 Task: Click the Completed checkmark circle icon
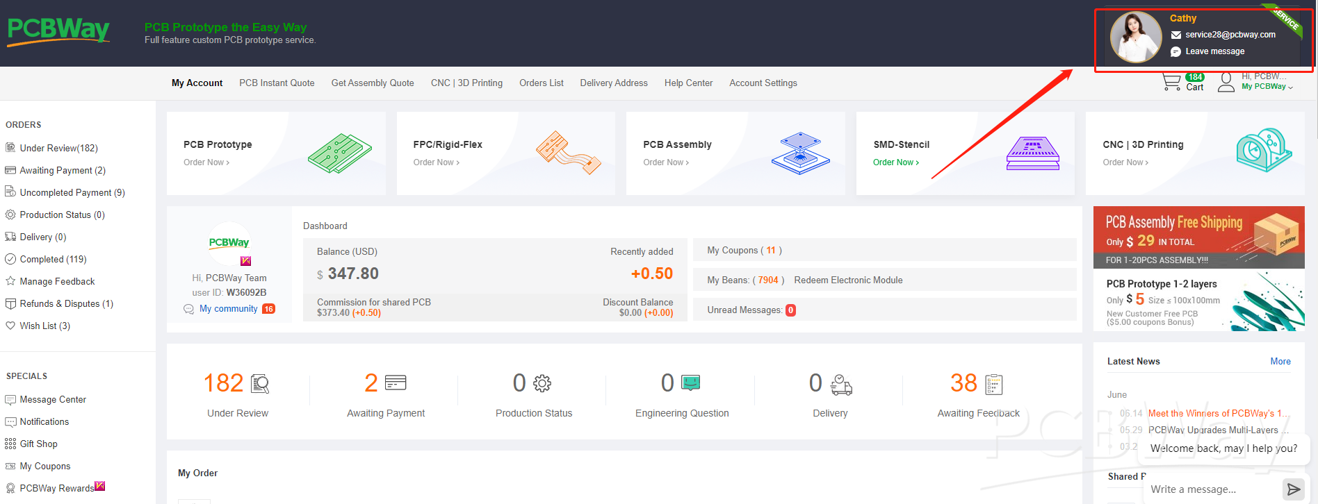click(10, 259)
